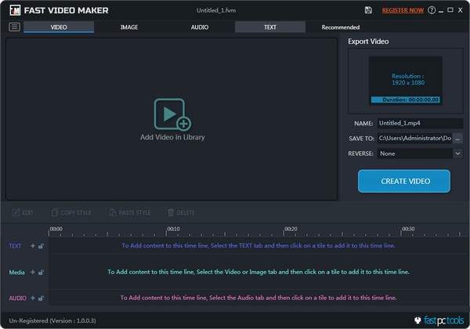Screen dimensions: 470x329
Task: Open the TEXT tab
Action: [x=269, y=27]
